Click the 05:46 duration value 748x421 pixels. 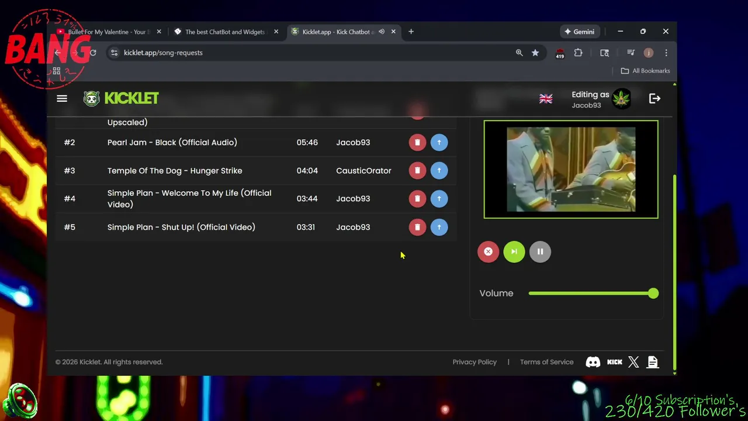[x=307, y=142]
